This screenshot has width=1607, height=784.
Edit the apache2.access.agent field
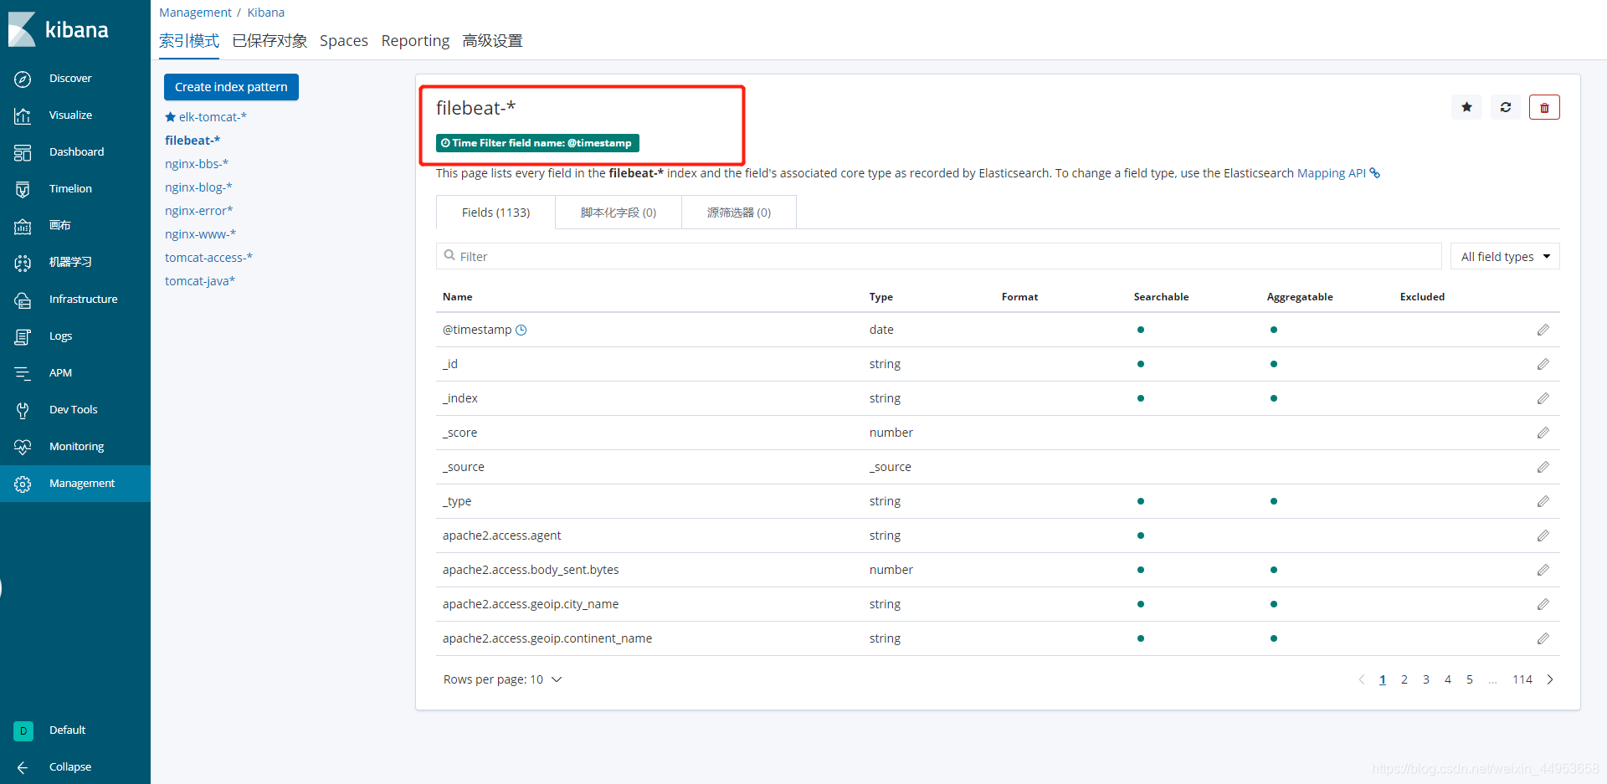click(x=1543, y=536)
